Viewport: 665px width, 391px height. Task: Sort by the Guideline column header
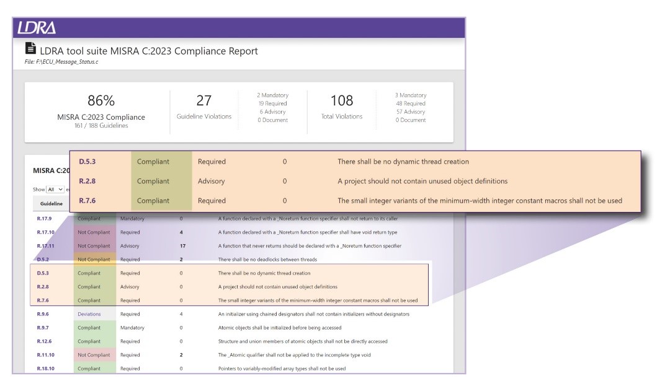[51, 203]
